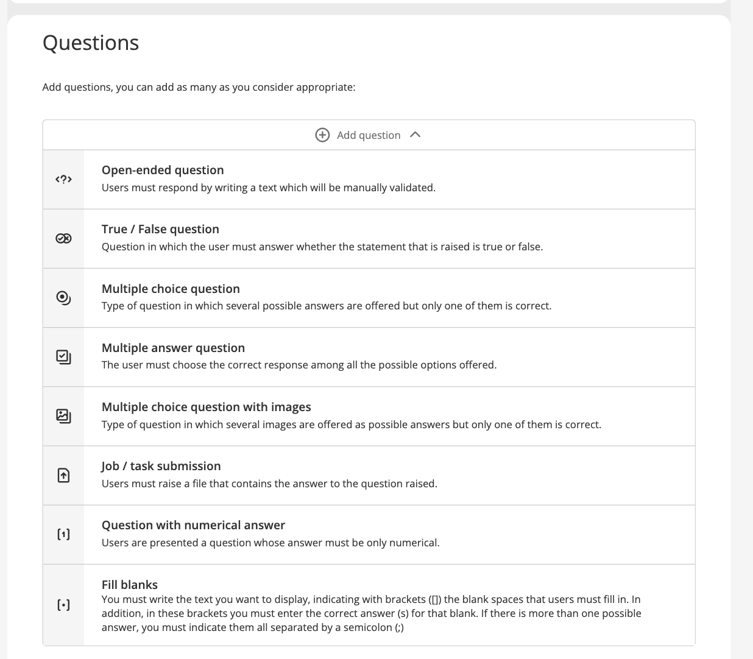Image resolution: width=753 pixels, height=659 pixels.
Task: Click the Multiple answer question checkbox icon
Action: (x=63, y=357)
